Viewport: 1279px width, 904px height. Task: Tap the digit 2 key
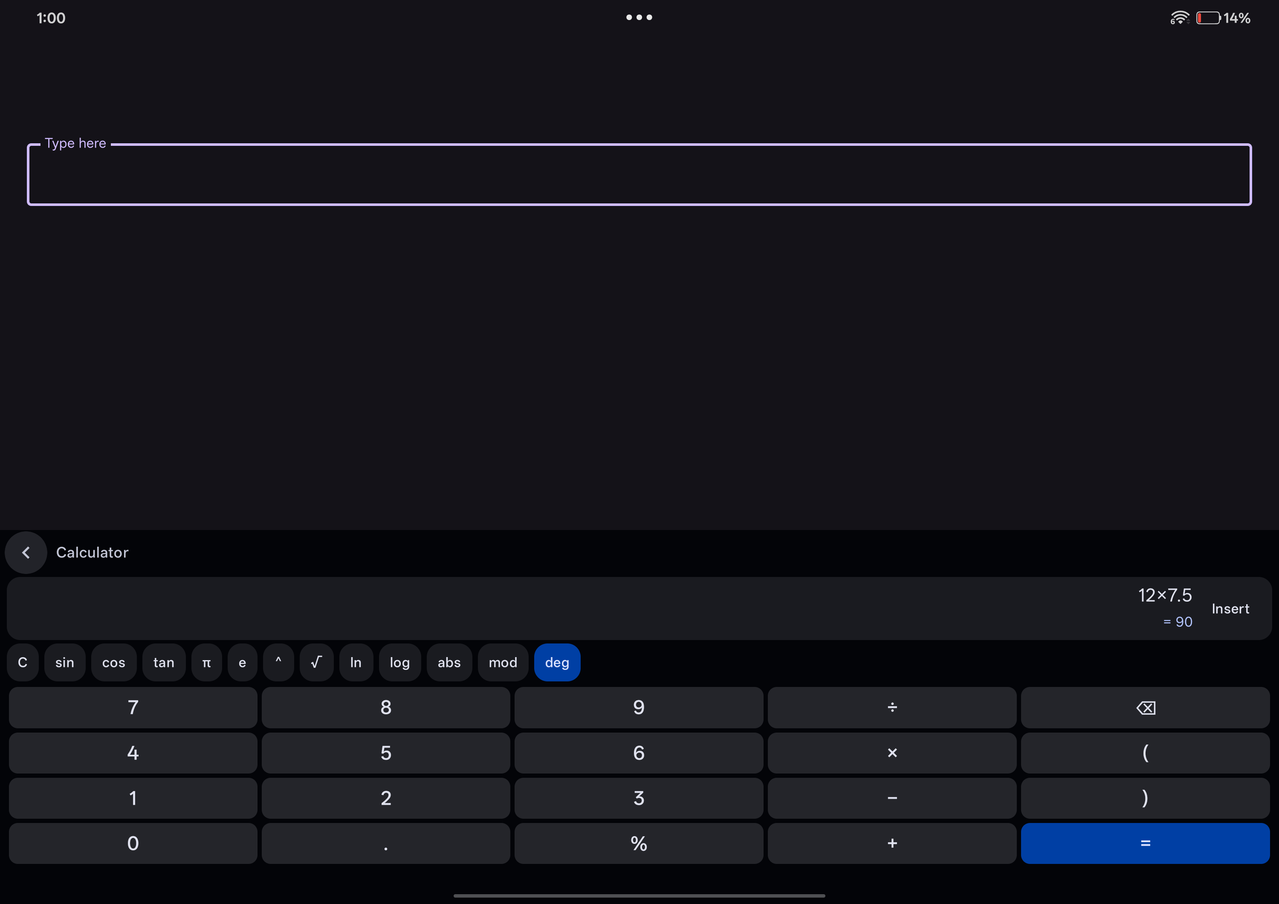tap(385, 798)
